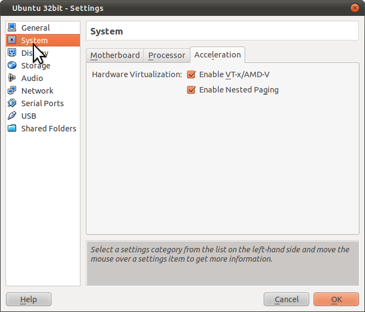Select the General category icon

pyautogui.click(x=12, y=27)
